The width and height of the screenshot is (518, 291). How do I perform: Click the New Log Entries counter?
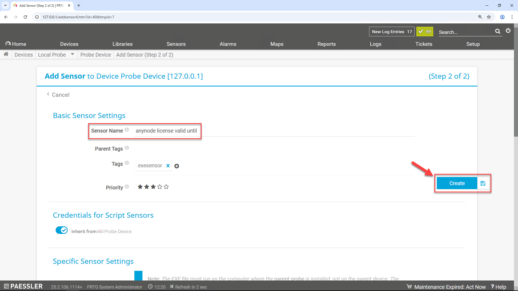(x=391, y=32)
